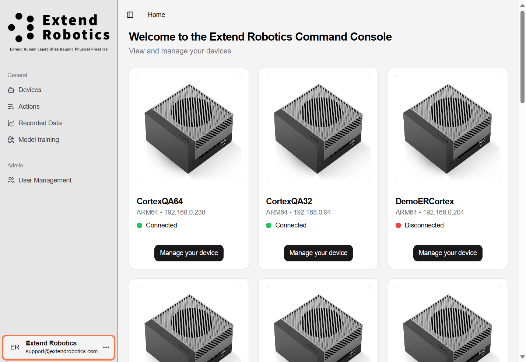The height and width of the screenshot is (362, 526).
Task: Click the Extend Robotics logo
Action: (59, 32)
